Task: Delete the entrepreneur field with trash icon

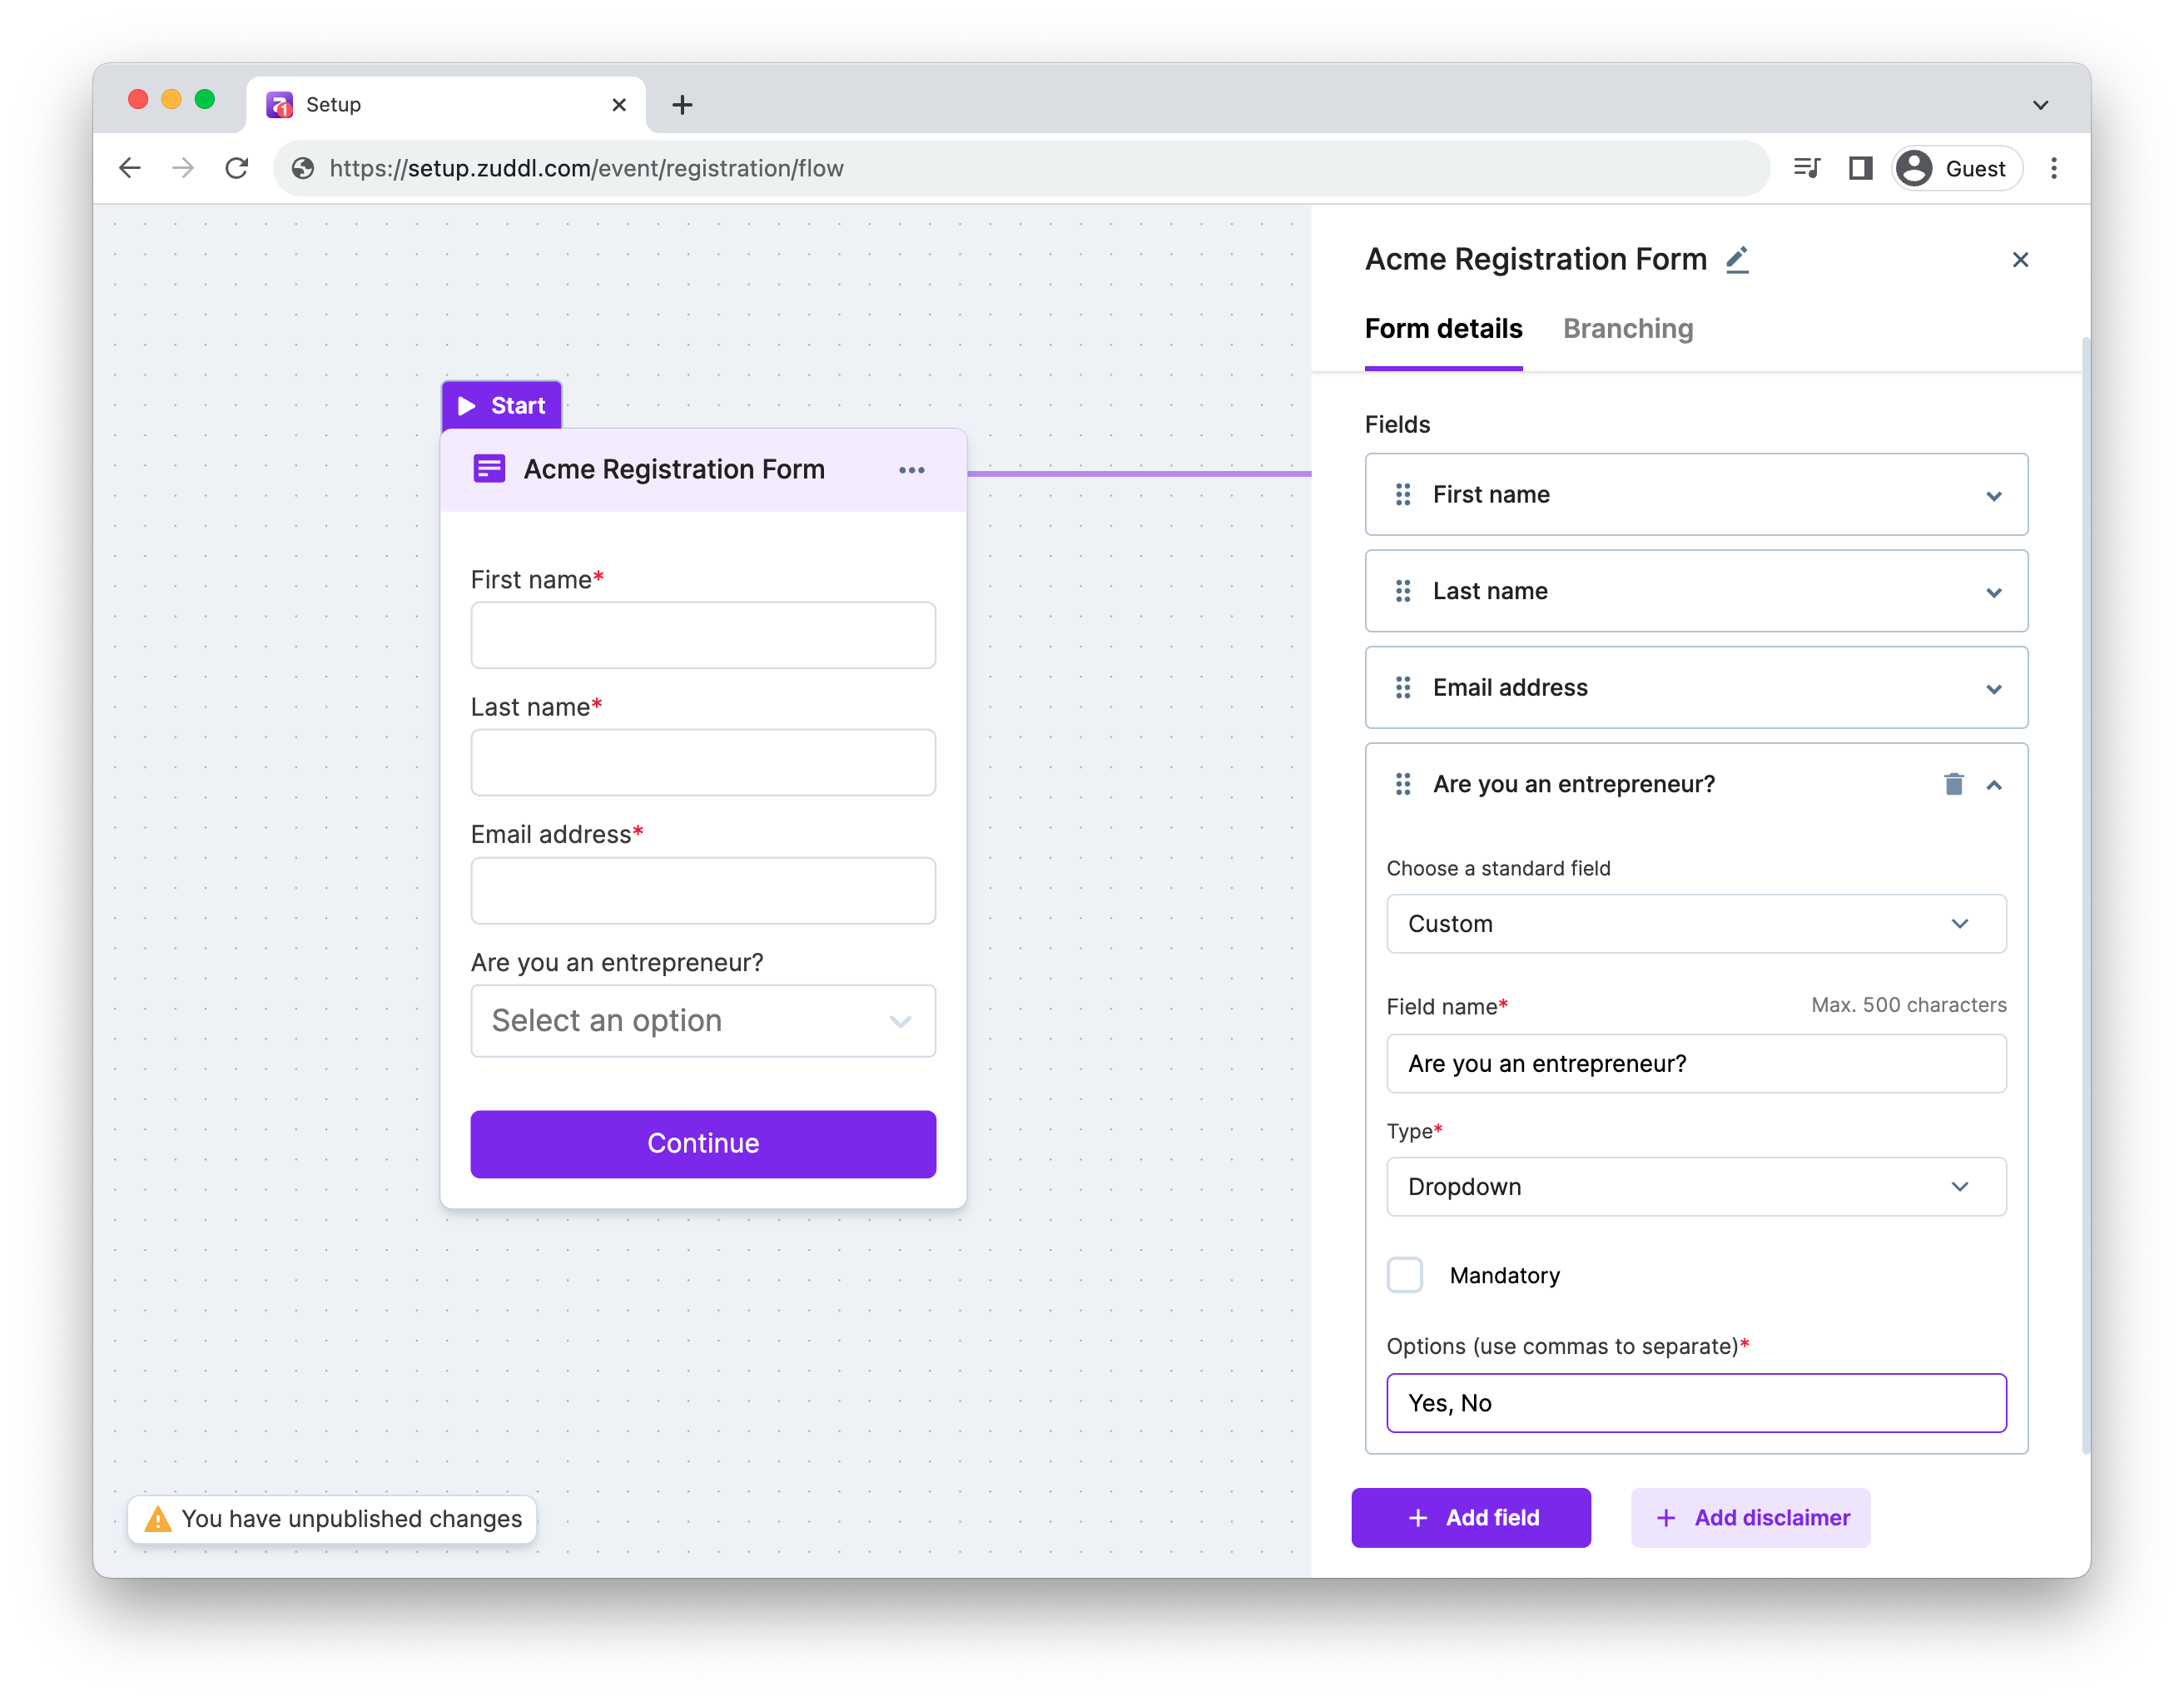Action: coord(1953,784)
